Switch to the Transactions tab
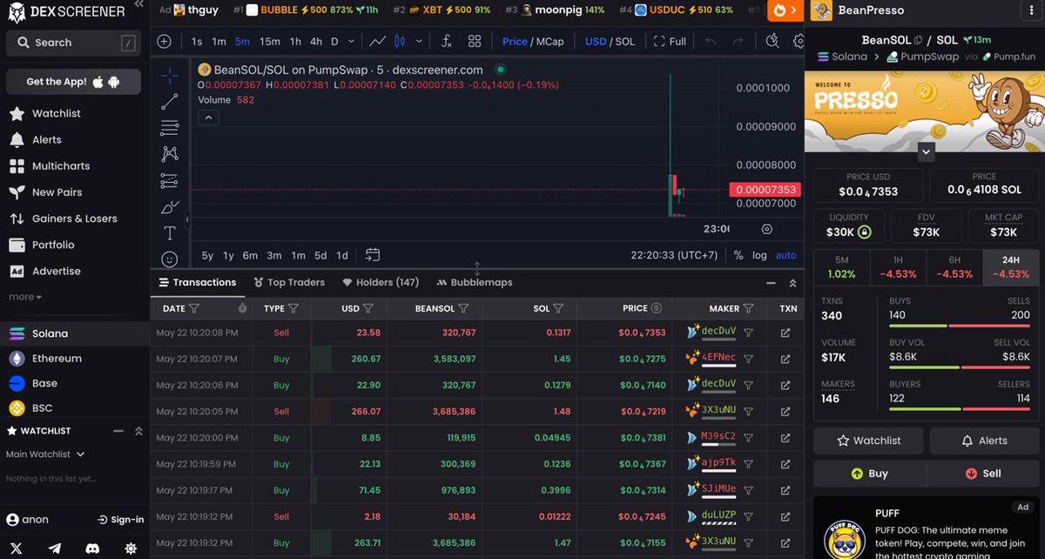 [x=197, y=282]
